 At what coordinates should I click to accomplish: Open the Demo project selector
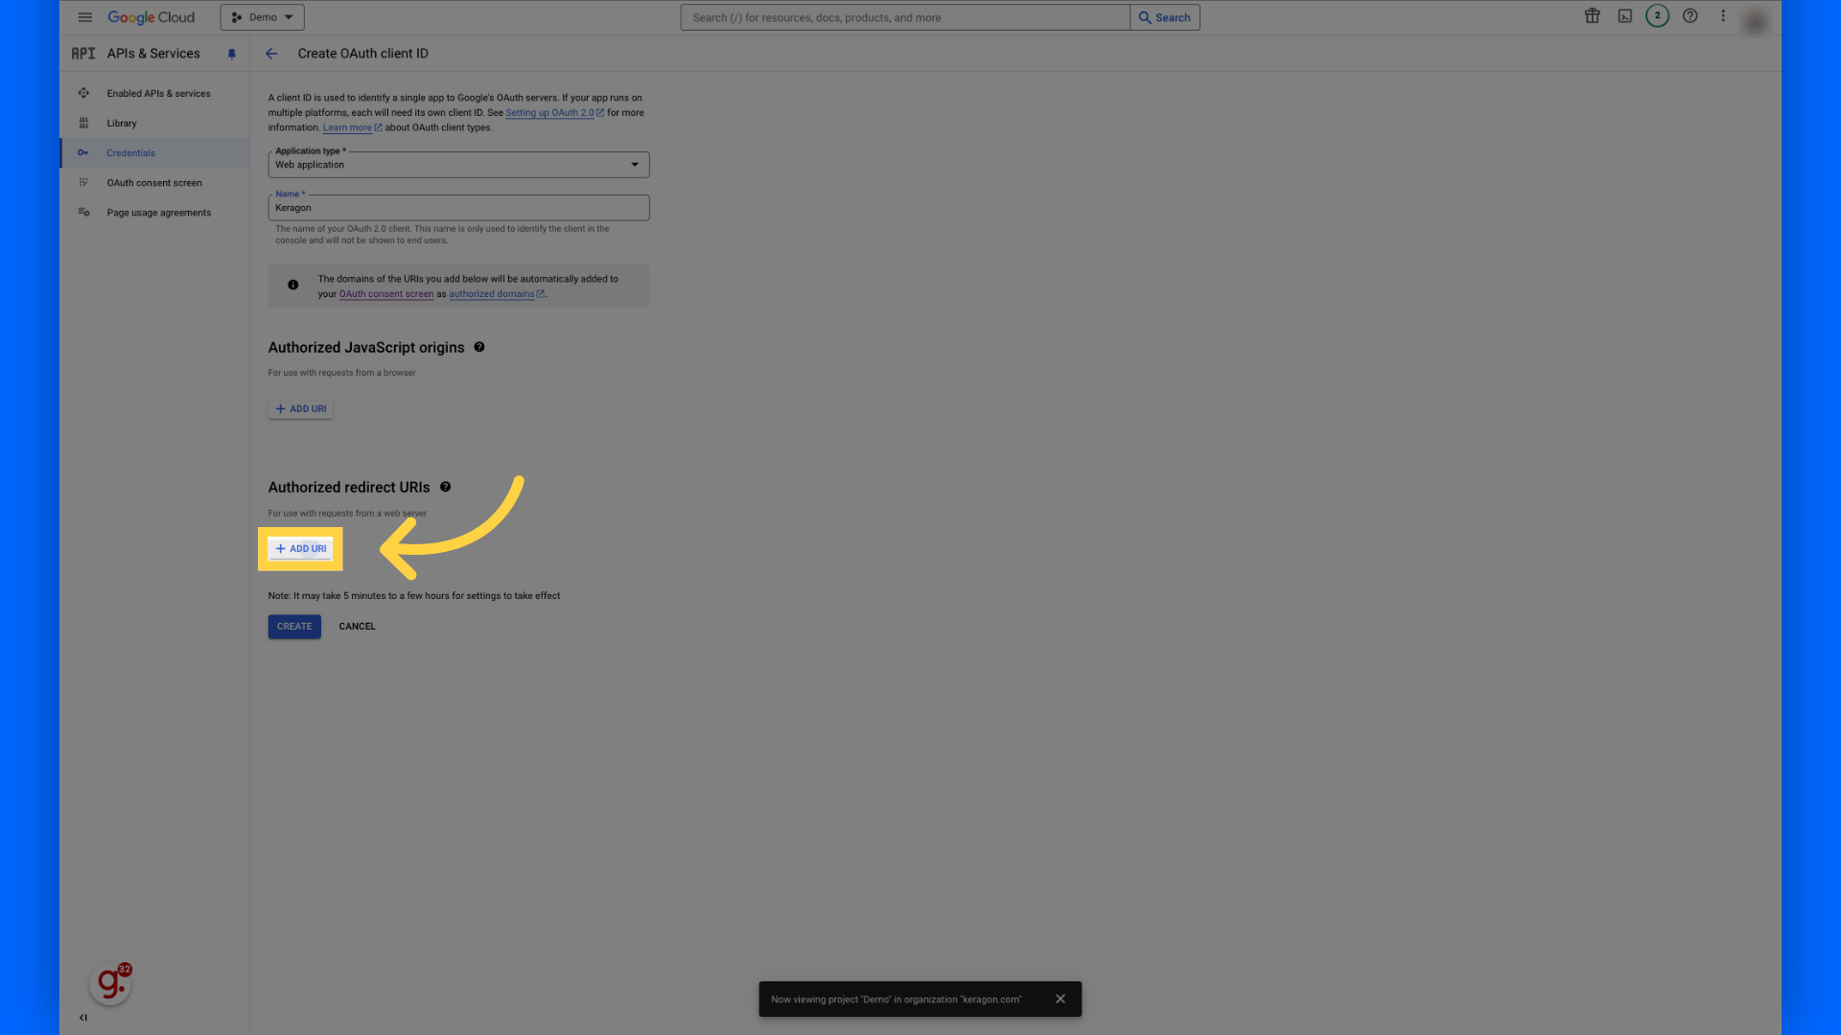click(261, 16)
